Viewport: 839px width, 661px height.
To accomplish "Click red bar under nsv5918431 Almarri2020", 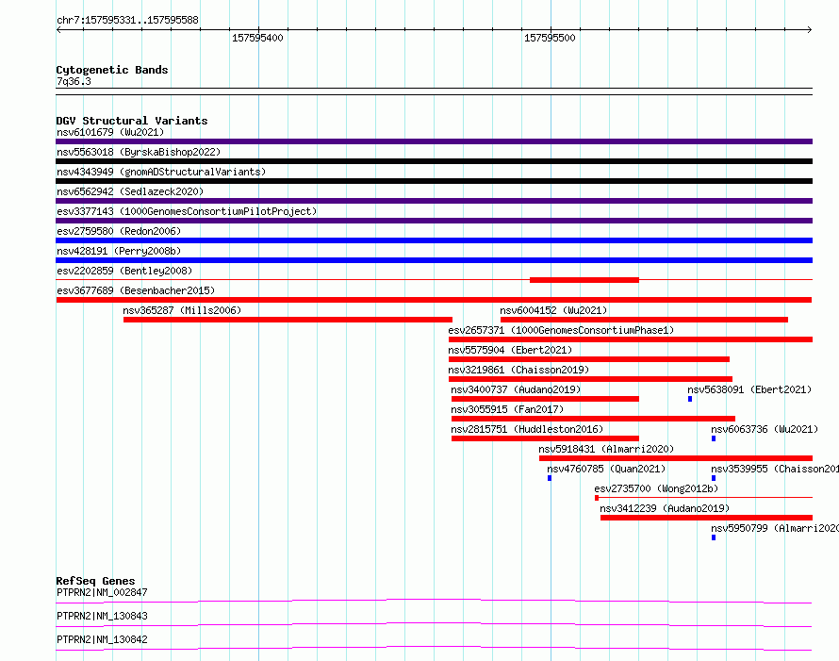I will [676, 458].
